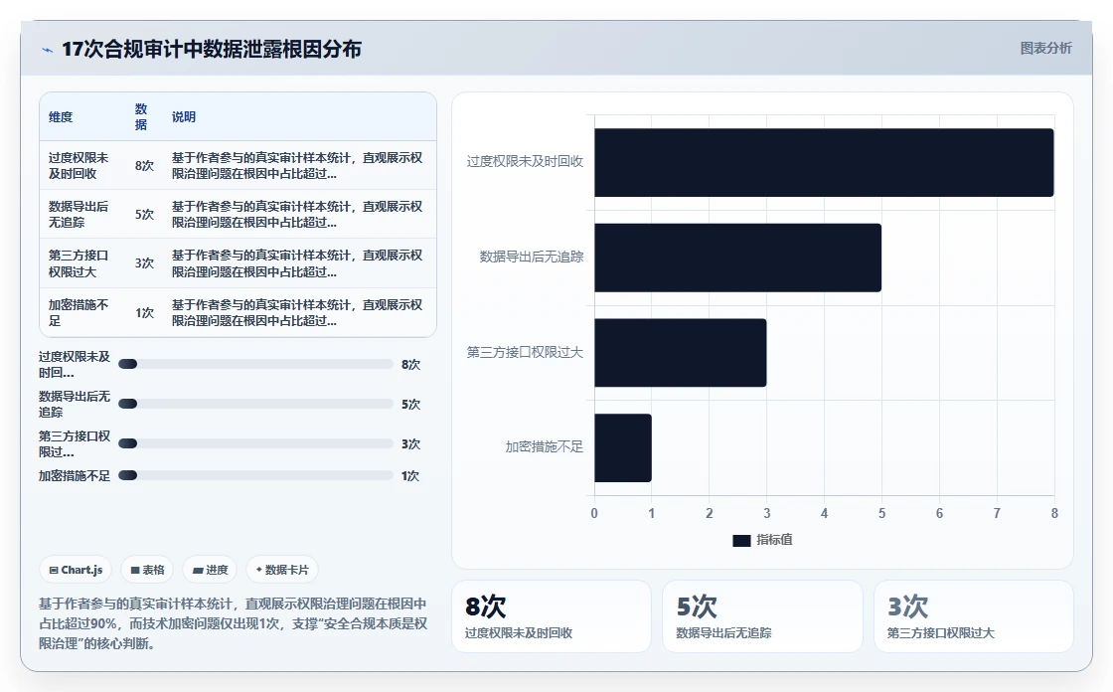Click the 数据导出后无追踪 progress bar
The width and height of the screenshot is (1113, 692).
(255, 405)
